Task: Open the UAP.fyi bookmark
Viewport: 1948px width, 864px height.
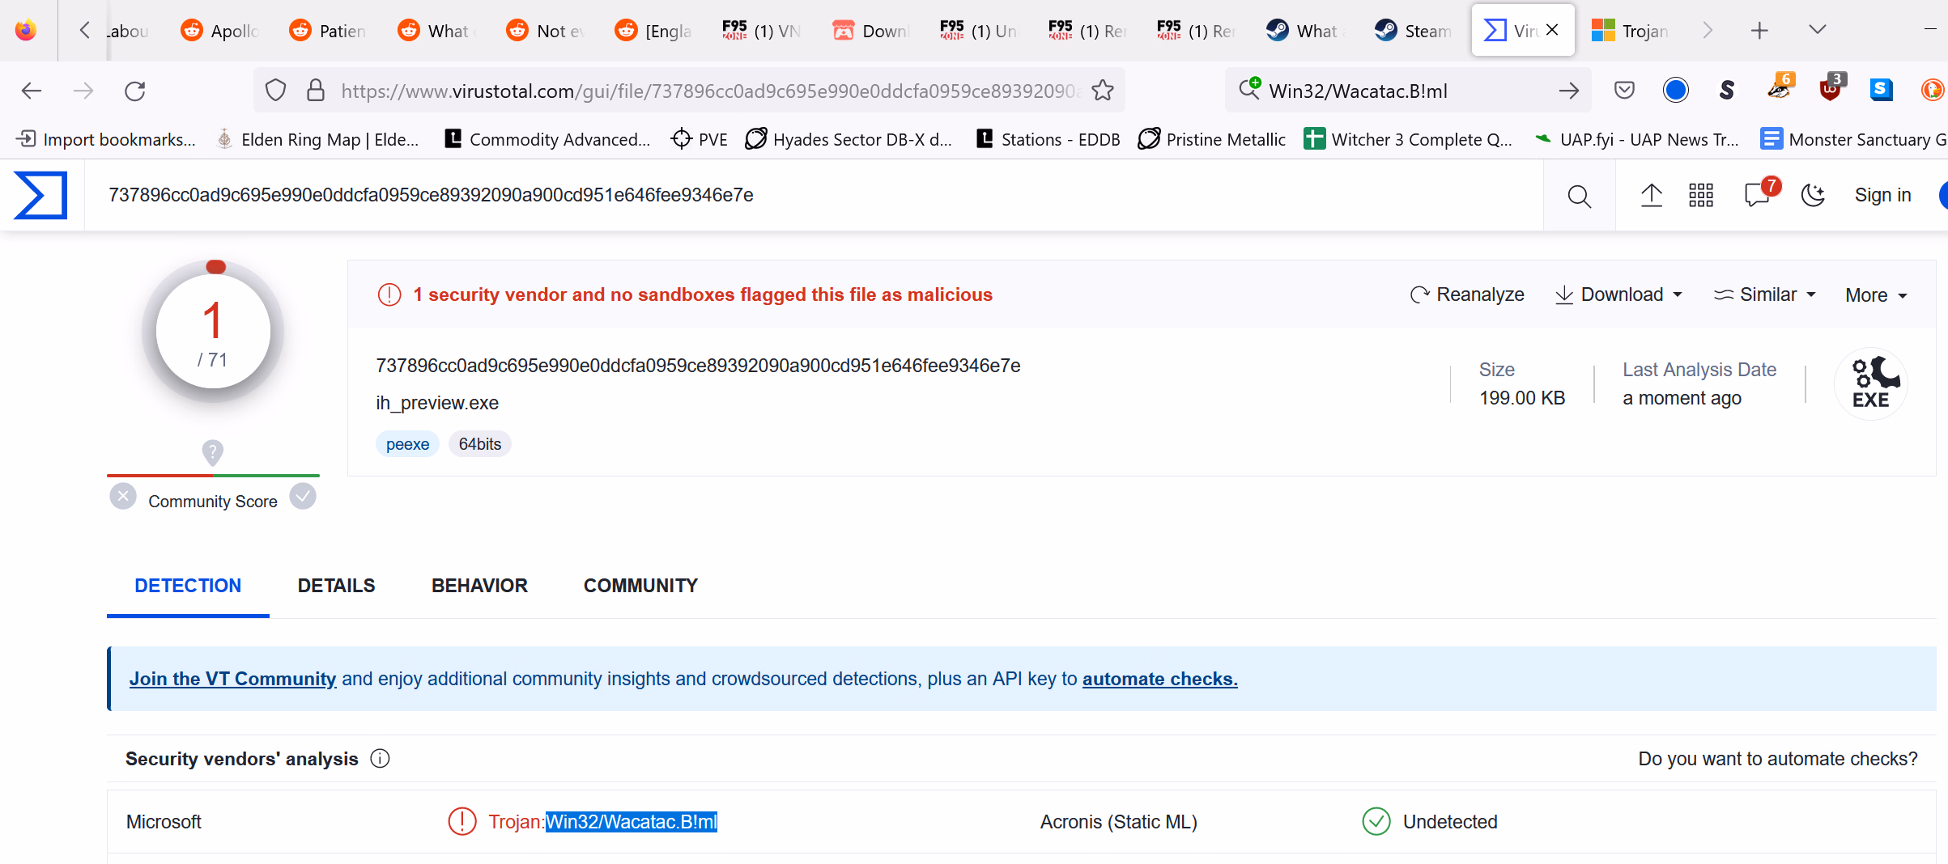Action: (1636, 139)
